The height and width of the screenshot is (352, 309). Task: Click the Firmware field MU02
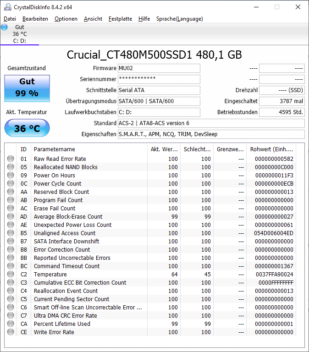(x=159, y=68)
